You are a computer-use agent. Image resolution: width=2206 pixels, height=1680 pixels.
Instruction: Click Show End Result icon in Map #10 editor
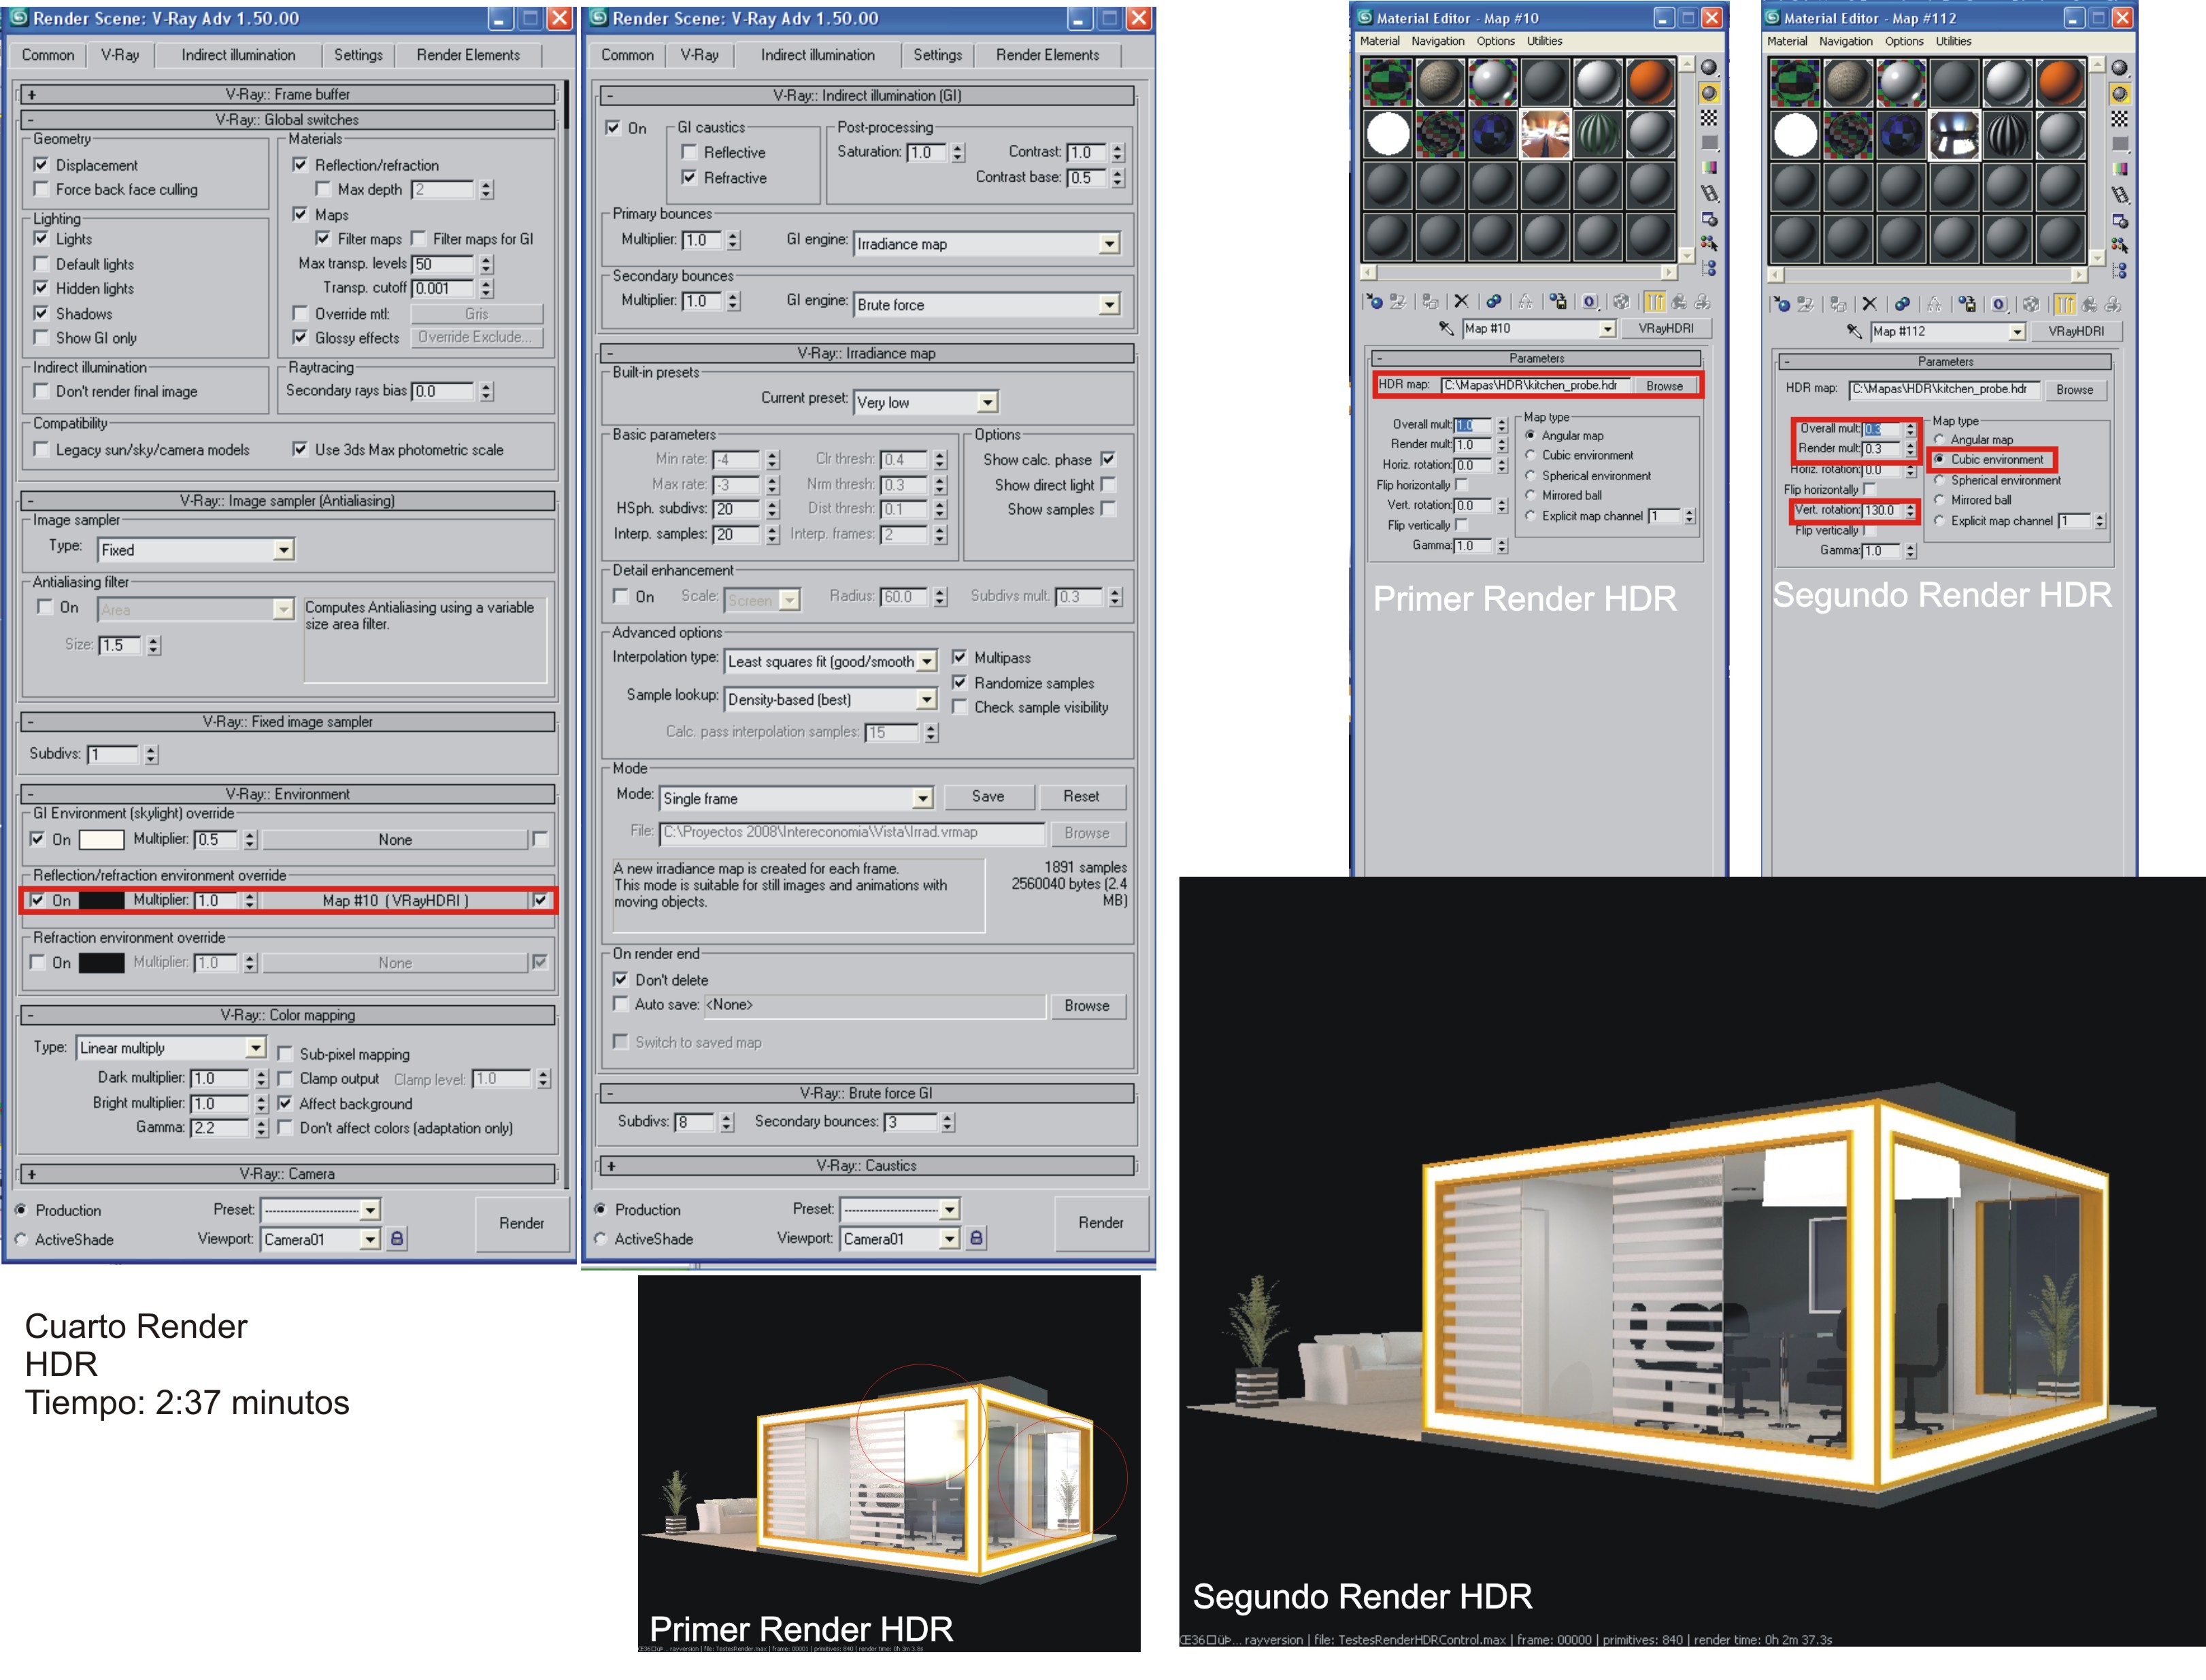click(1654, 302)
